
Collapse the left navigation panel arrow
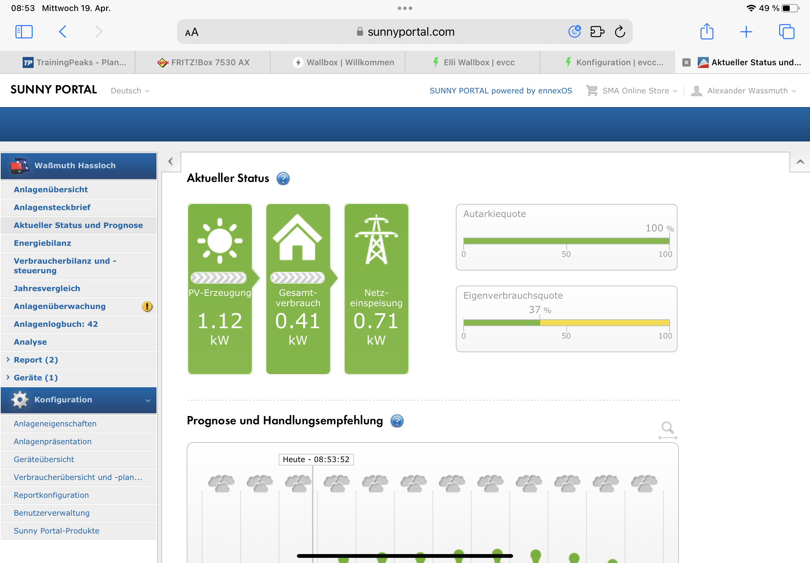[171, 162]
